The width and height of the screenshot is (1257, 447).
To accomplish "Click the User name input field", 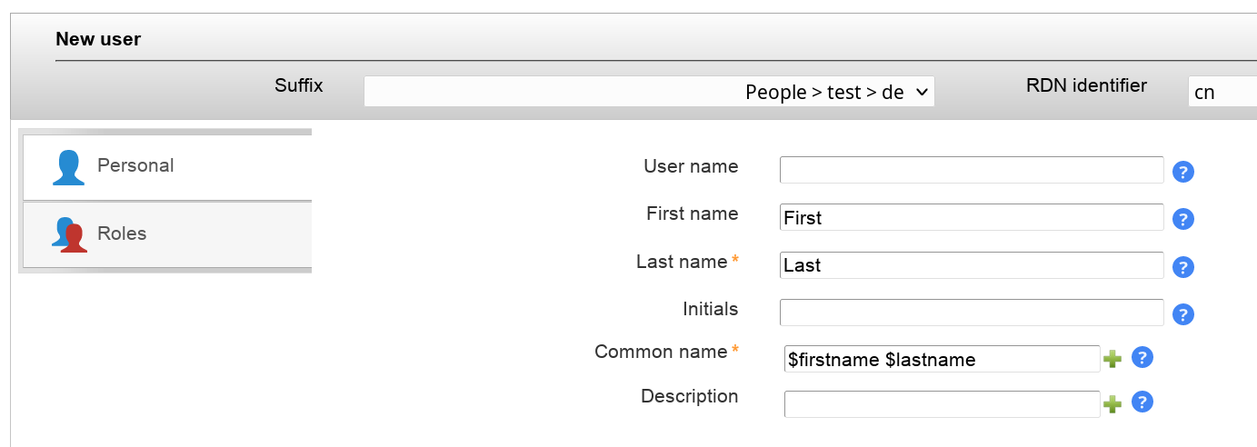I will pyautogui.click(x=971, y=170).
